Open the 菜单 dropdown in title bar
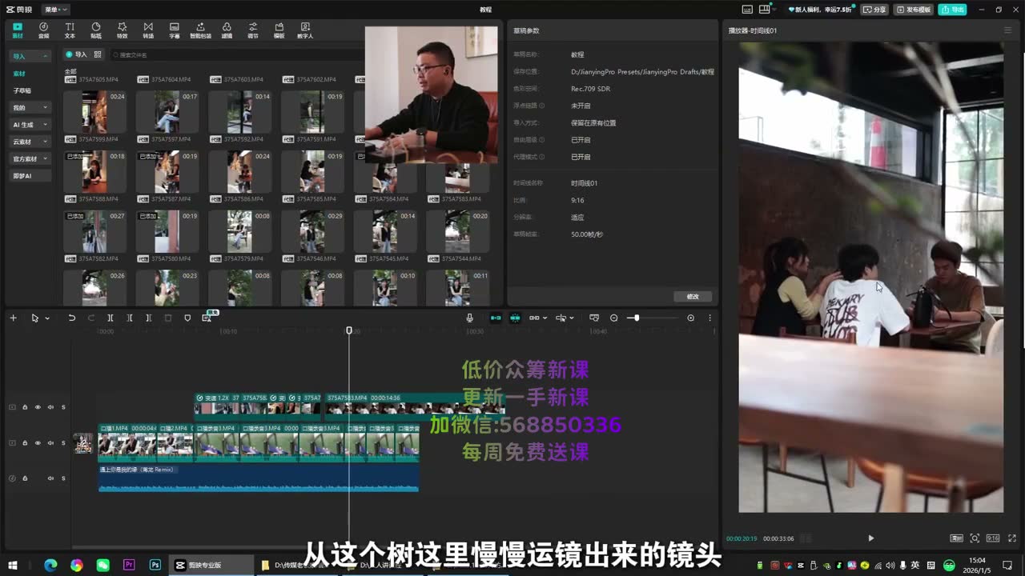 55,10
